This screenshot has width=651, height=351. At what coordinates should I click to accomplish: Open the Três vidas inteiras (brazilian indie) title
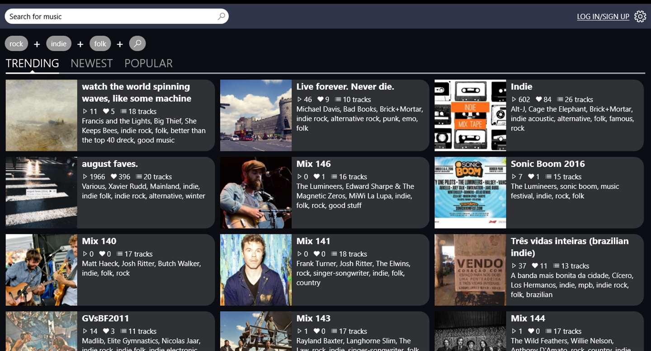click(x=570, y=247)
